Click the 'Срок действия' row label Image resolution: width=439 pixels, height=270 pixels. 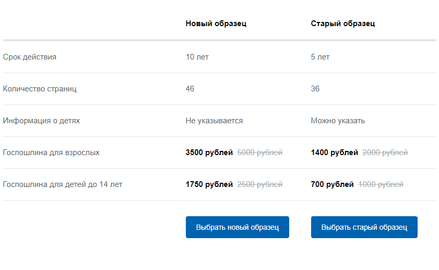coord(29,57)
